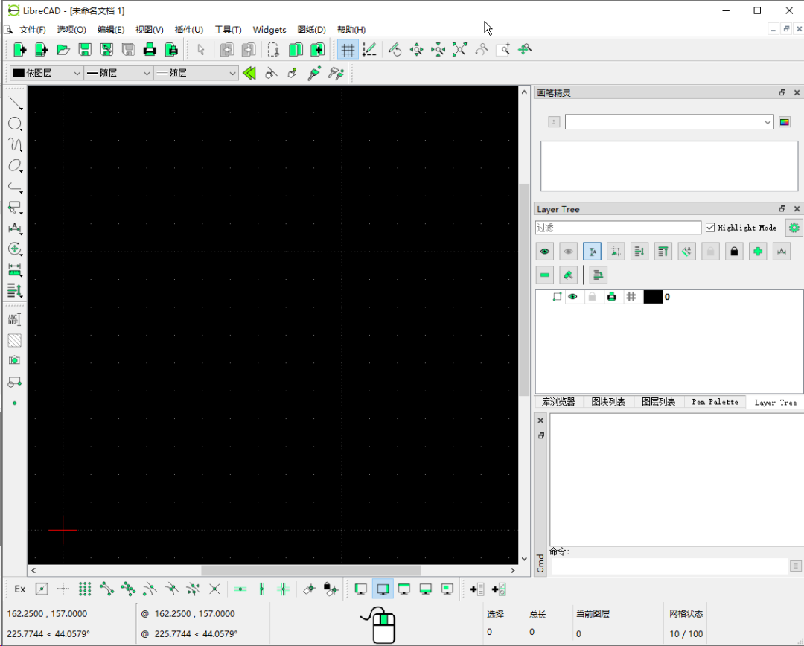Switch to the 图层列表 tab
This screenshot has height=646, width=804.
point(658,402)
